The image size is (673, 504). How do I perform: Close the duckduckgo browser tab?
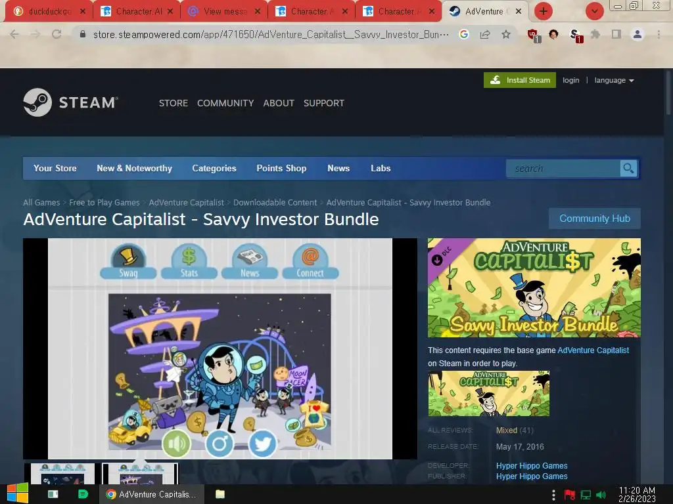83,12
